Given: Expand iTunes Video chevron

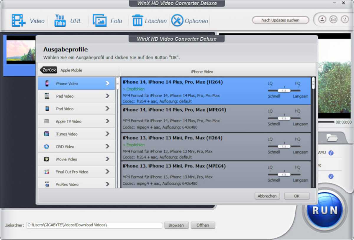Looking at the screenshot, I should [x=107, y=134].
